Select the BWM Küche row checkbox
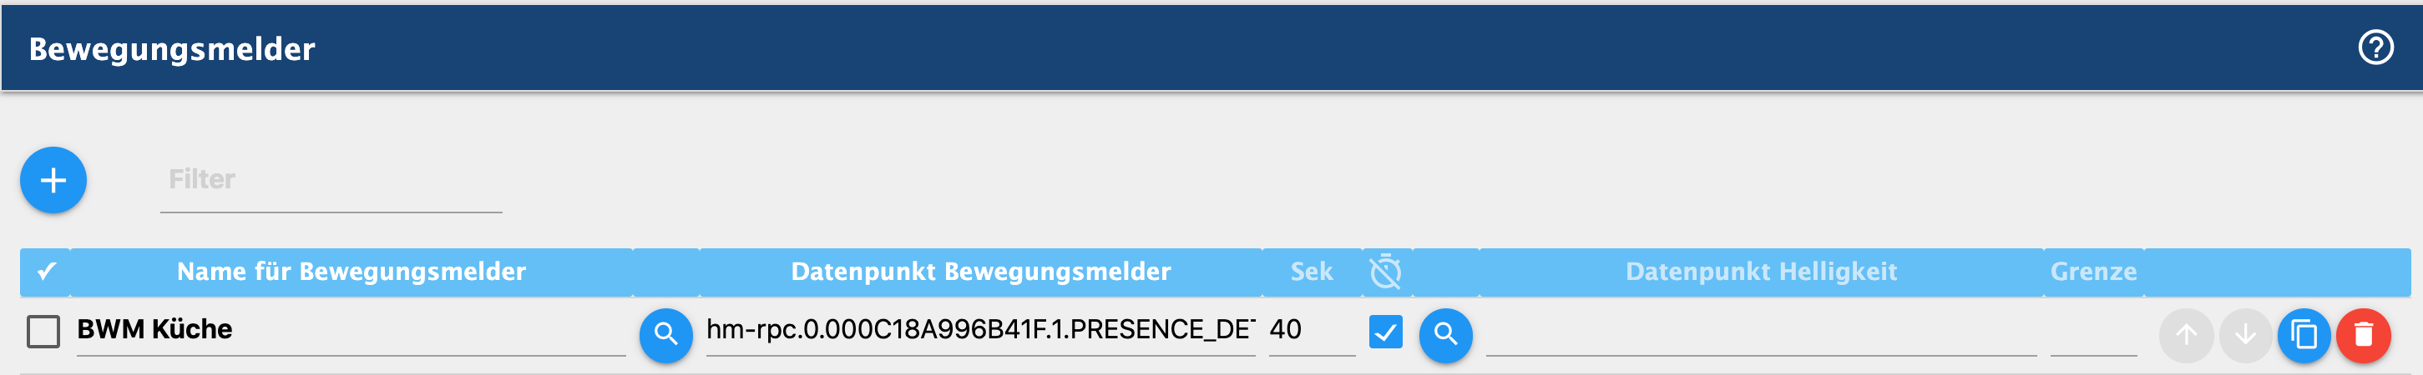Image resolution: width=2423 pixels, height=375 pixels. coord(43,331)
